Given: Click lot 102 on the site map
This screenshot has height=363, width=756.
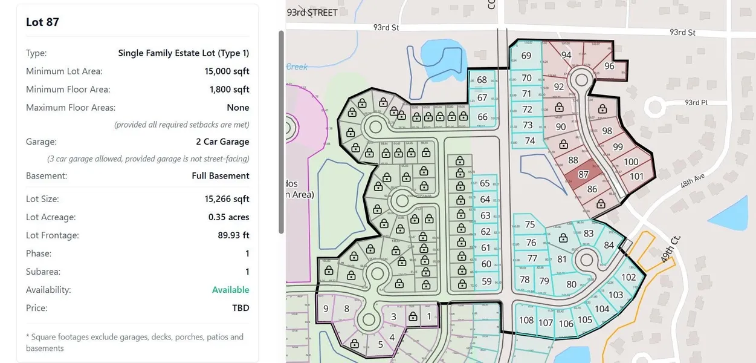Looking at the screenshot, I should coord(628,278).
